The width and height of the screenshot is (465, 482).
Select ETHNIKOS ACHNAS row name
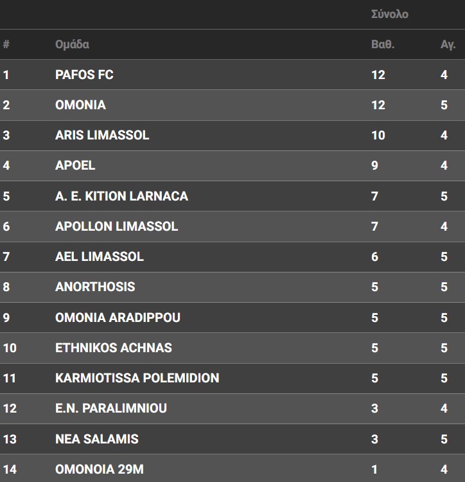pyautogui.click(x=114, y=348)
